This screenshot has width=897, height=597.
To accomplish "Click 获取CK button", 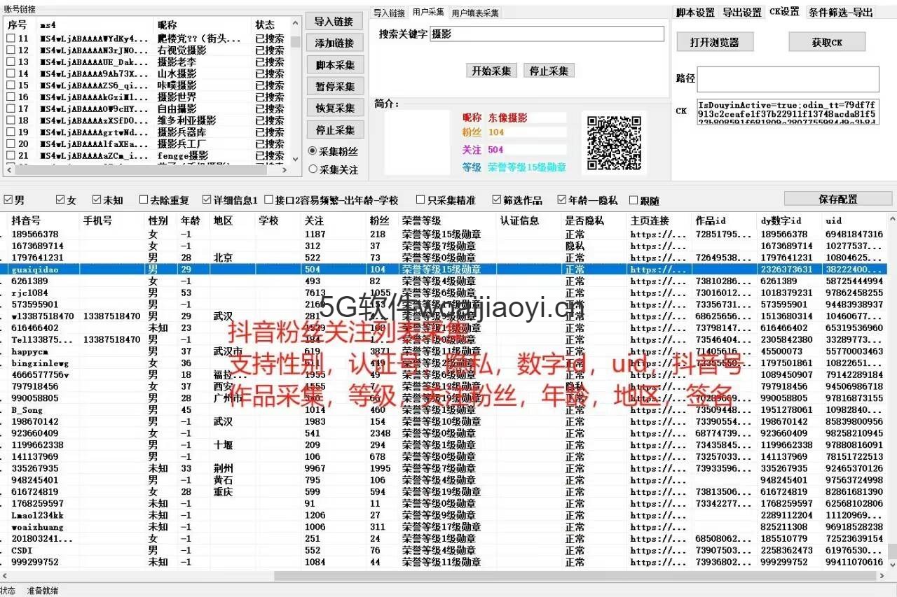I will point(827,42).
